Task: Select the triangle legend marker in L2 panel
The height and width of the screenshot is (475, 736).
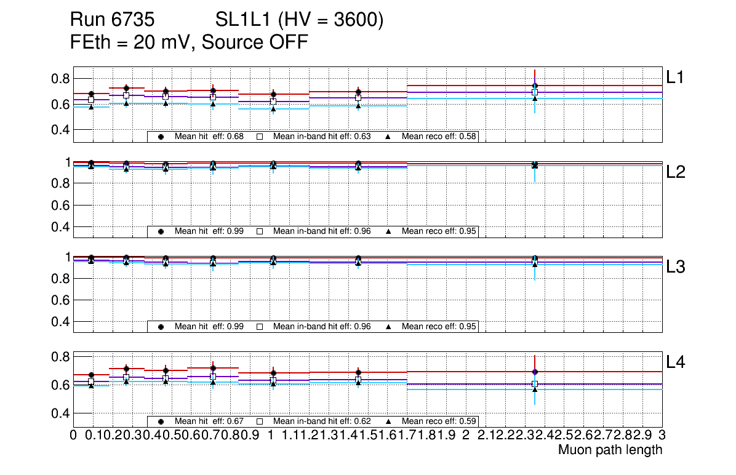Action: [x=388, y=231]
